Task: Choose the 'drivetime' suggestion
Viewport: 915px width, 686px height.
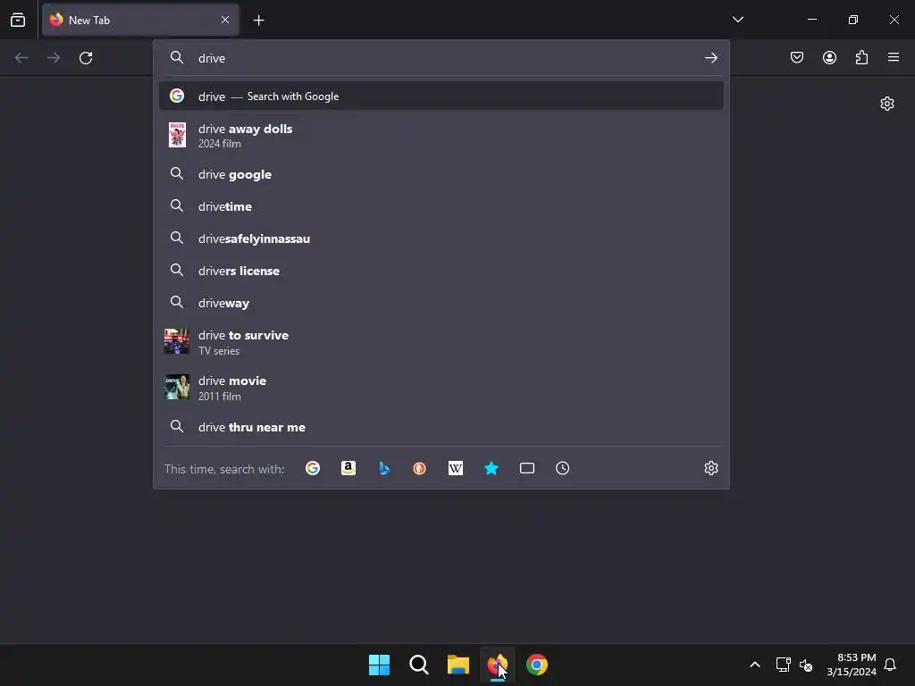Action: tap(441, 206)
